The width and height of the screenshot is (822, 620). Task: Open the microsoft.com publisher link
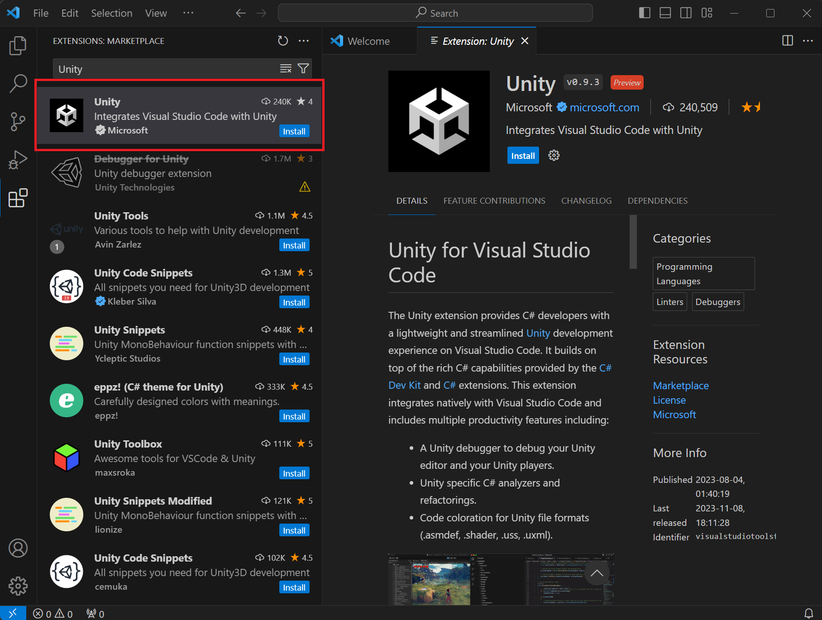[x=604, y=107]
